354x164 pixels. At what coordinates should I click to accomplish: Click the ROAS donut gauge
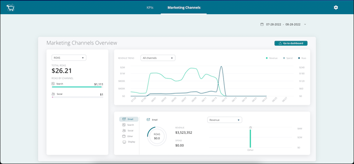[157, 137]
